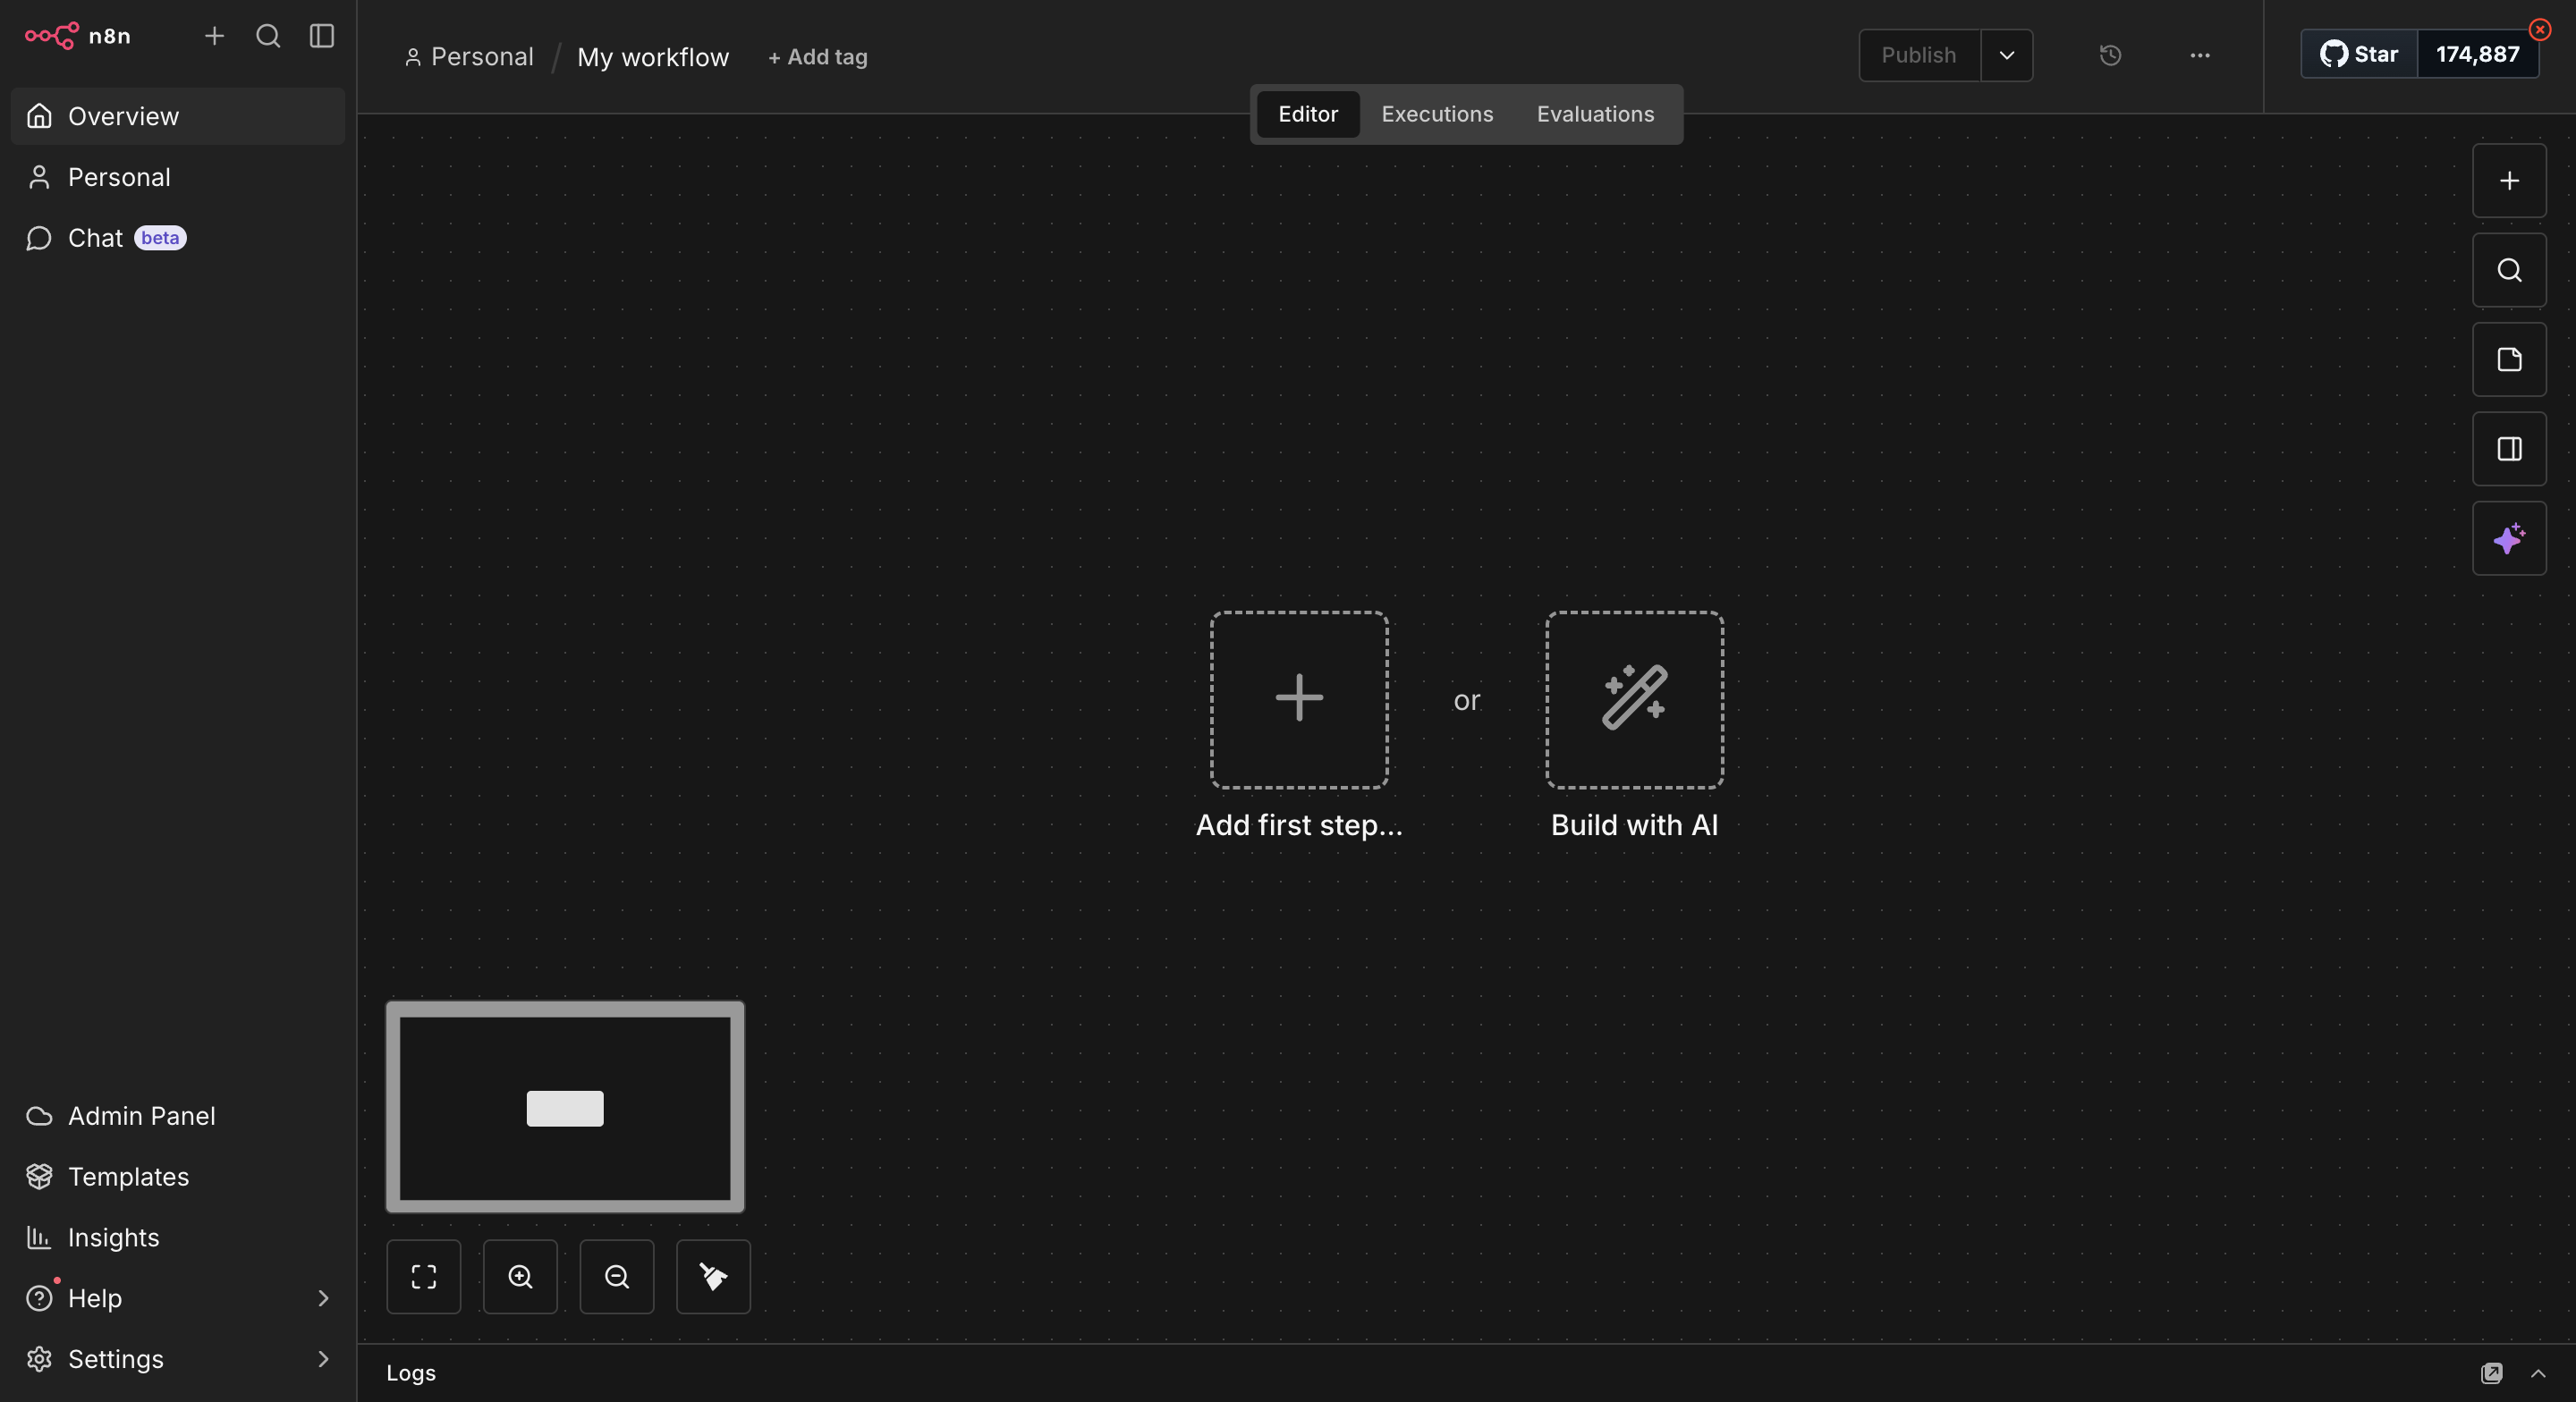Open the AI assistant sparkle icon
The height and width of the screenshot is (1402, 2576).
coord(2508,539)
